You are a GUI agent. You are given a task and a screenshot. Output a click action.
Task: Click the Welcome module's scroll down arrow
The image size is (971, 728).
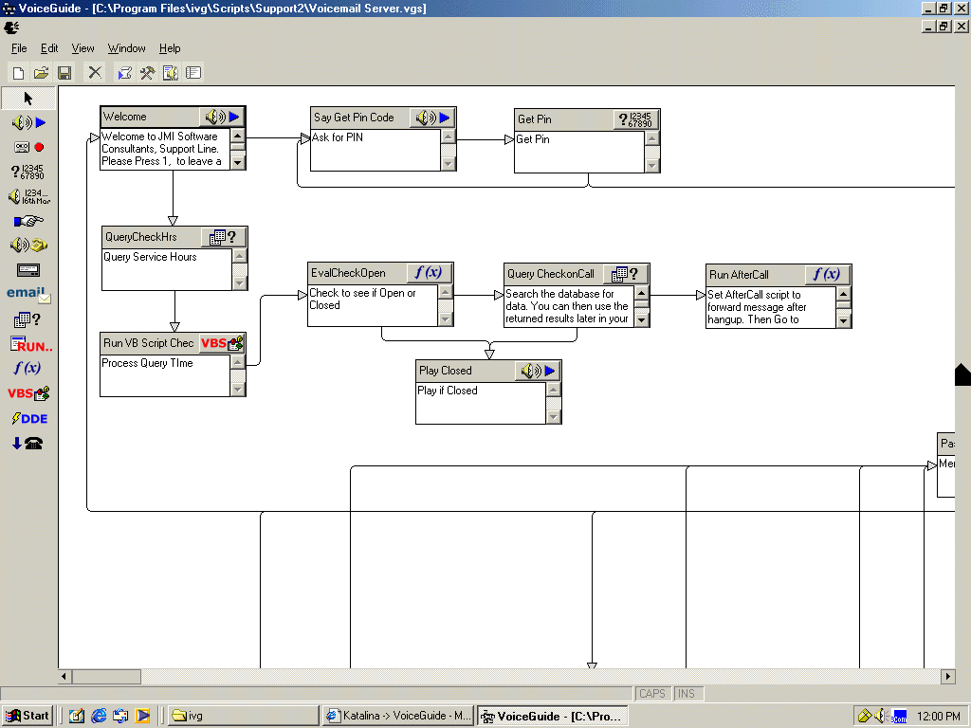[238, 163]
